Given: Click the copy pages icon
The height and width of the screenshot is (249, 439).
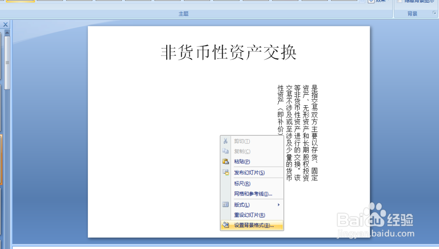Looking at the screenshot, I should (x=225, y=151).
